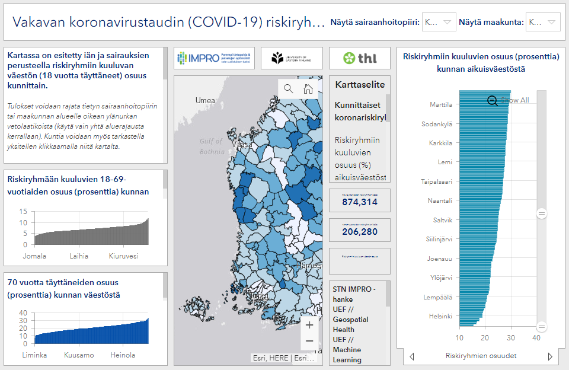Click the Taipalsaari bar label
Viewport: 569px width, 370px height.
pyautogui.click(x=437, y=181)
